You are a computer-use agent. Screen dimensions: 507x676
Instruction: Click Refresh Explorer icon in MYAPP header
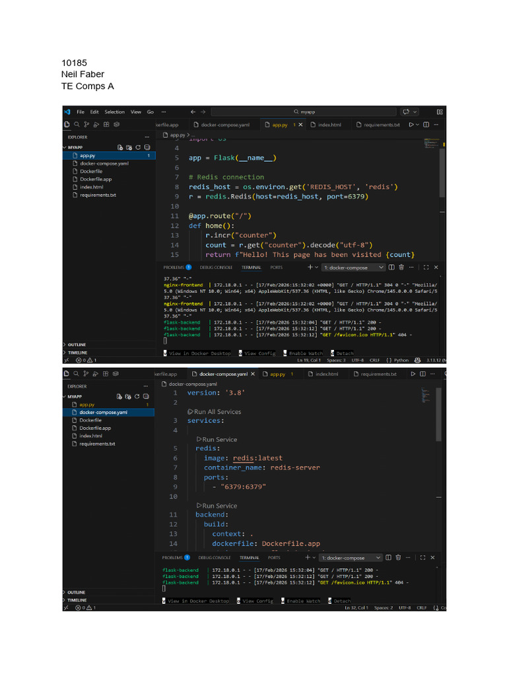click(x=138, y=147)
